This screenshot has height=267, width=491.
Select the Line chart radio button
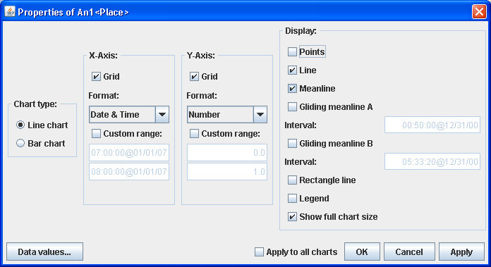point(20,125)
